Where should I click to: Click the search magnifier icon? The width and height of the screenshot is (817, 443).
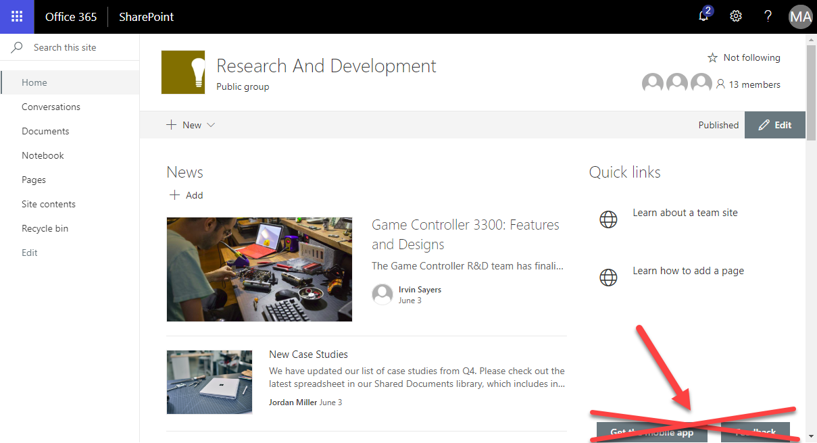click(x=16, y=47)
